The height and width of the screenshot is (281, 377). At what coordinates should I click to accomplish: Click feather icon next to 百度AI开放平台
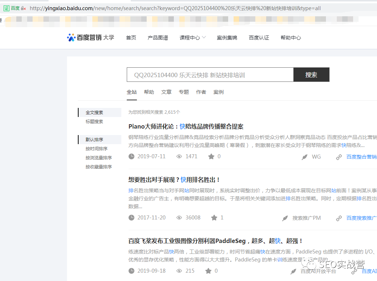tap(293, 272)
